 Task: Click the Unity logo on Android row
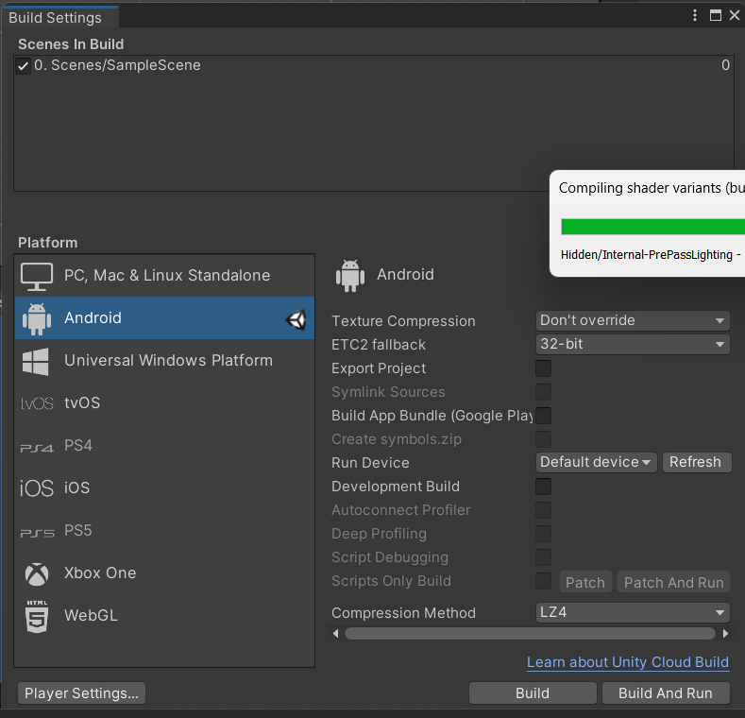pos(296,319)
